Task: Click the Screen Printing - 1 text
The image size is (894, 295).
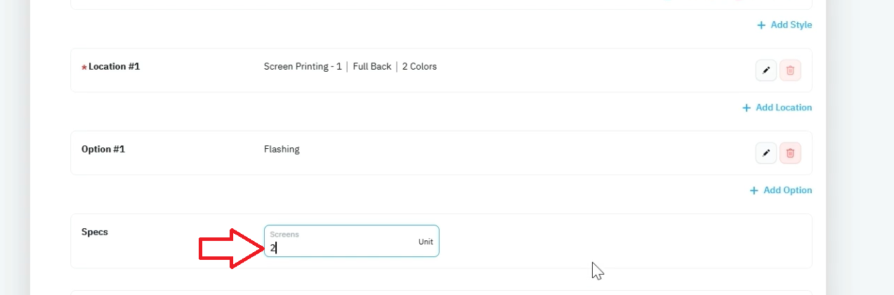Action: [303, 67]
